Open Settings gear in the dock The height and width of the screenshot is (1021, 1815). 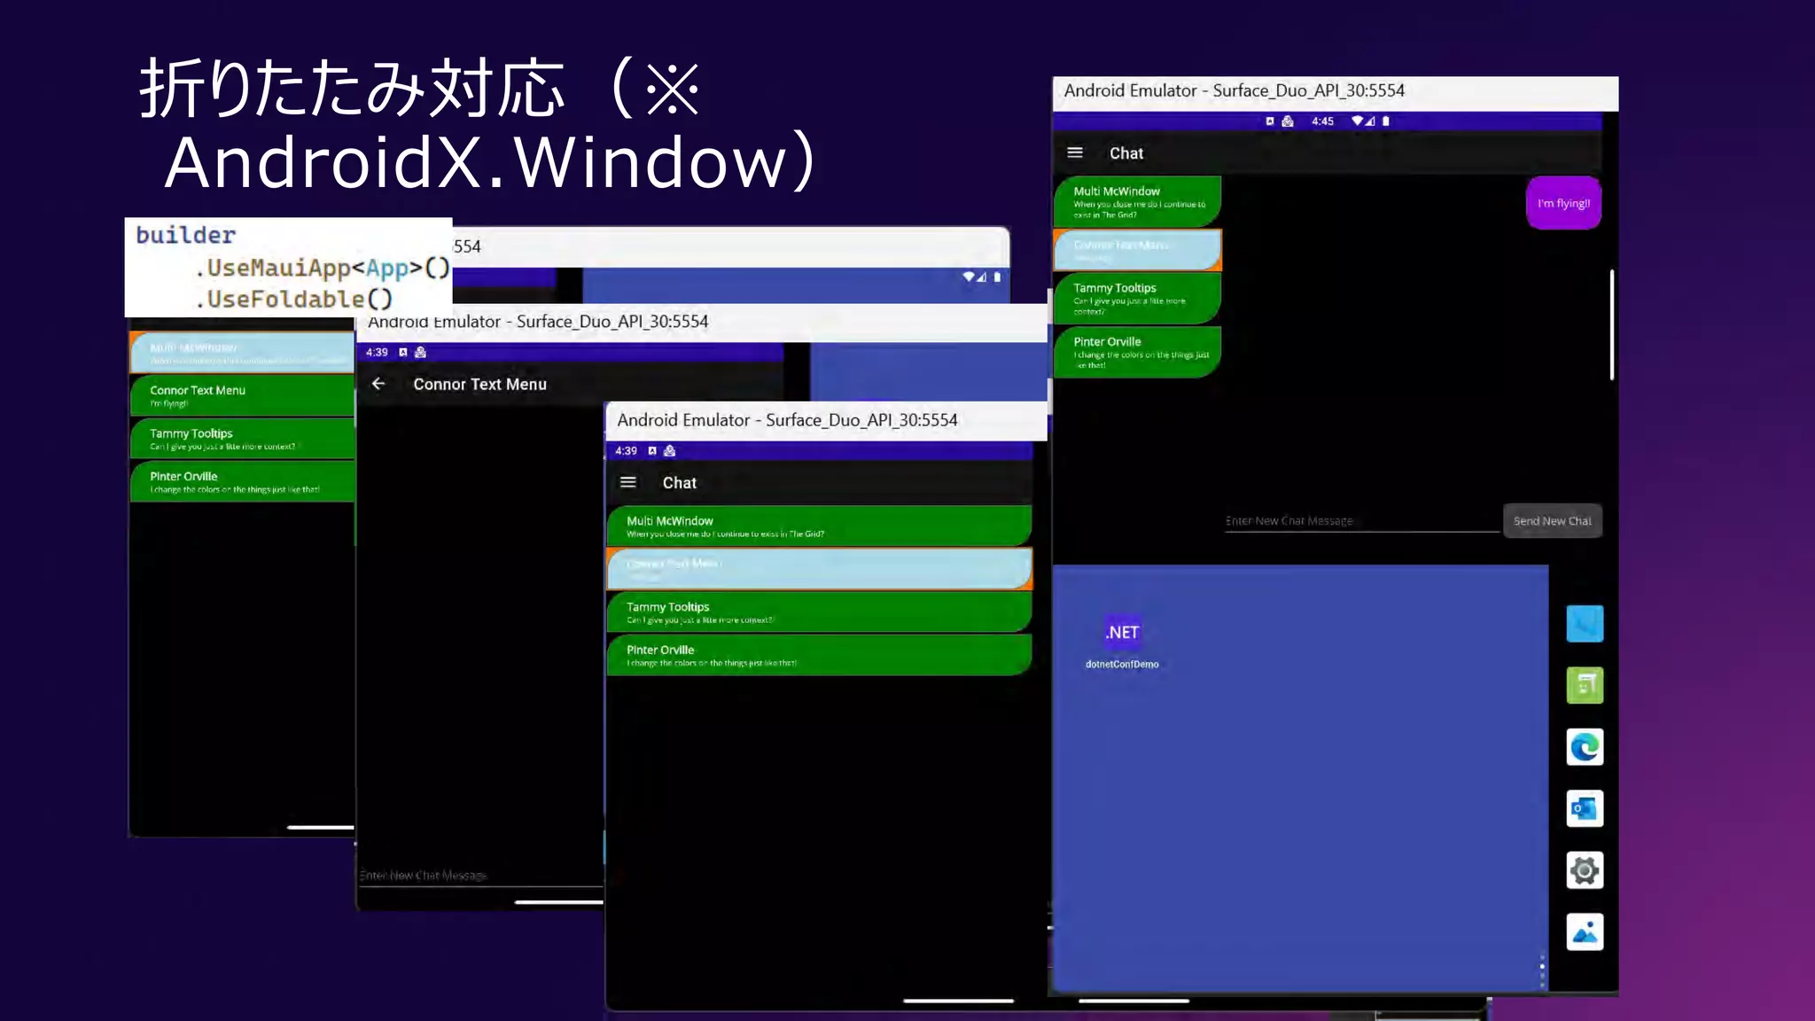coord(1585,870)
